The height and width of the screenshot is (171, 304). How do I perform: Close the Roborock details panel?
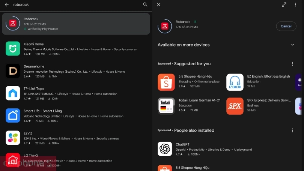pos(159,4)
